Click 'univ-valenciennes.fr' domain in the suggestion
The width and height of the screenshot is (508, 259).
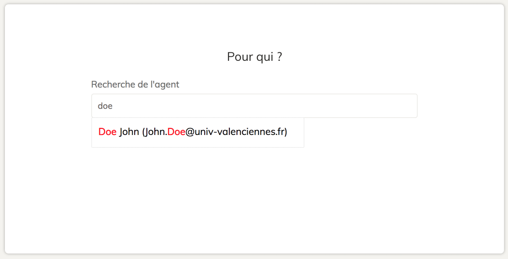click(x=239, y=132)
